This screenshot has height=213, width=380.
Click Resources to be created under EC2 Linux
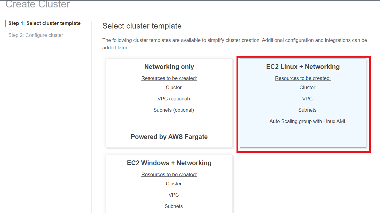click(303, 78)
